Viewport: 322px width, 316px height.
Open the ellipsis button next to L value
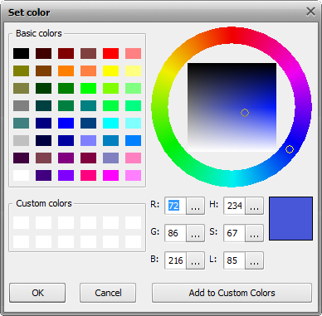coord(254,260)
